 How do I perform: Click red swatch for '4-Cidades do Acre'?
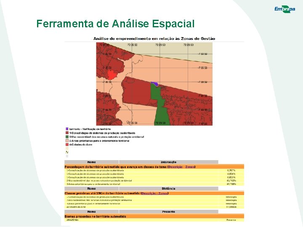pos(67,145)
